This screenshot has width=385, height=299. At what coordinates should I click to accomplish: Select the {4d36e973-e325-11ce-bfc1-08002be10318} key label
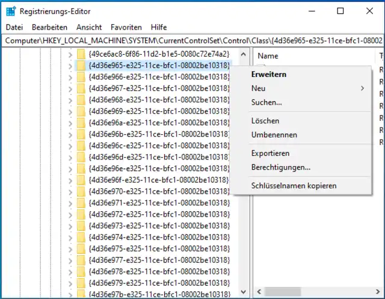tap(159, 226)
